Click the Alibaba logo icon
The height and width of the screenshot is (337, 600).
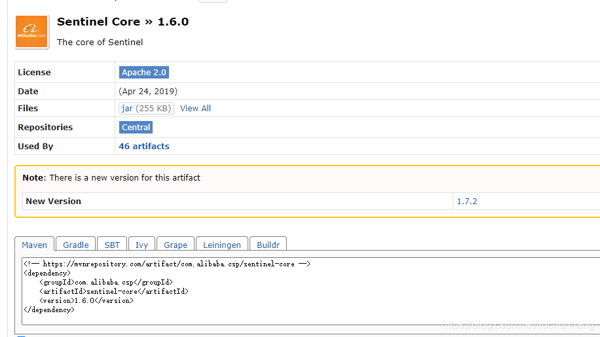coord(31,31)
